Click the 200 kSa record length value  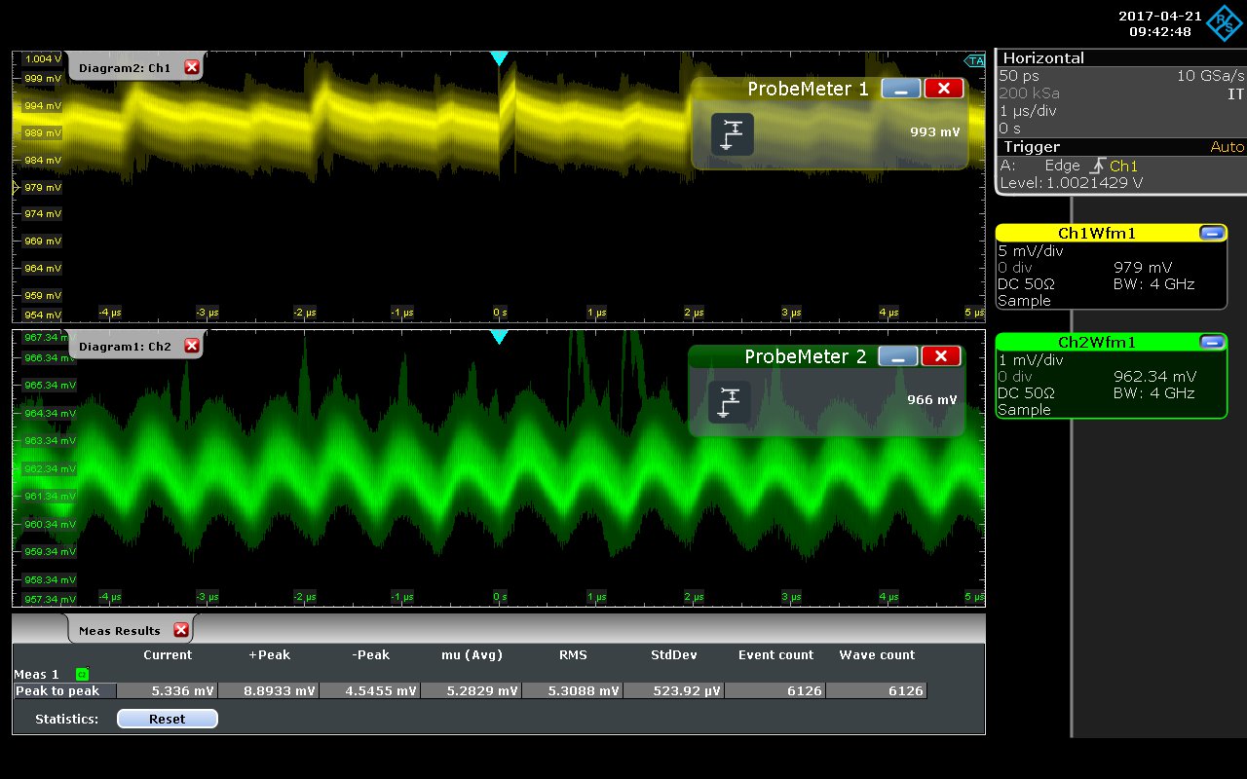[1029, 93]
